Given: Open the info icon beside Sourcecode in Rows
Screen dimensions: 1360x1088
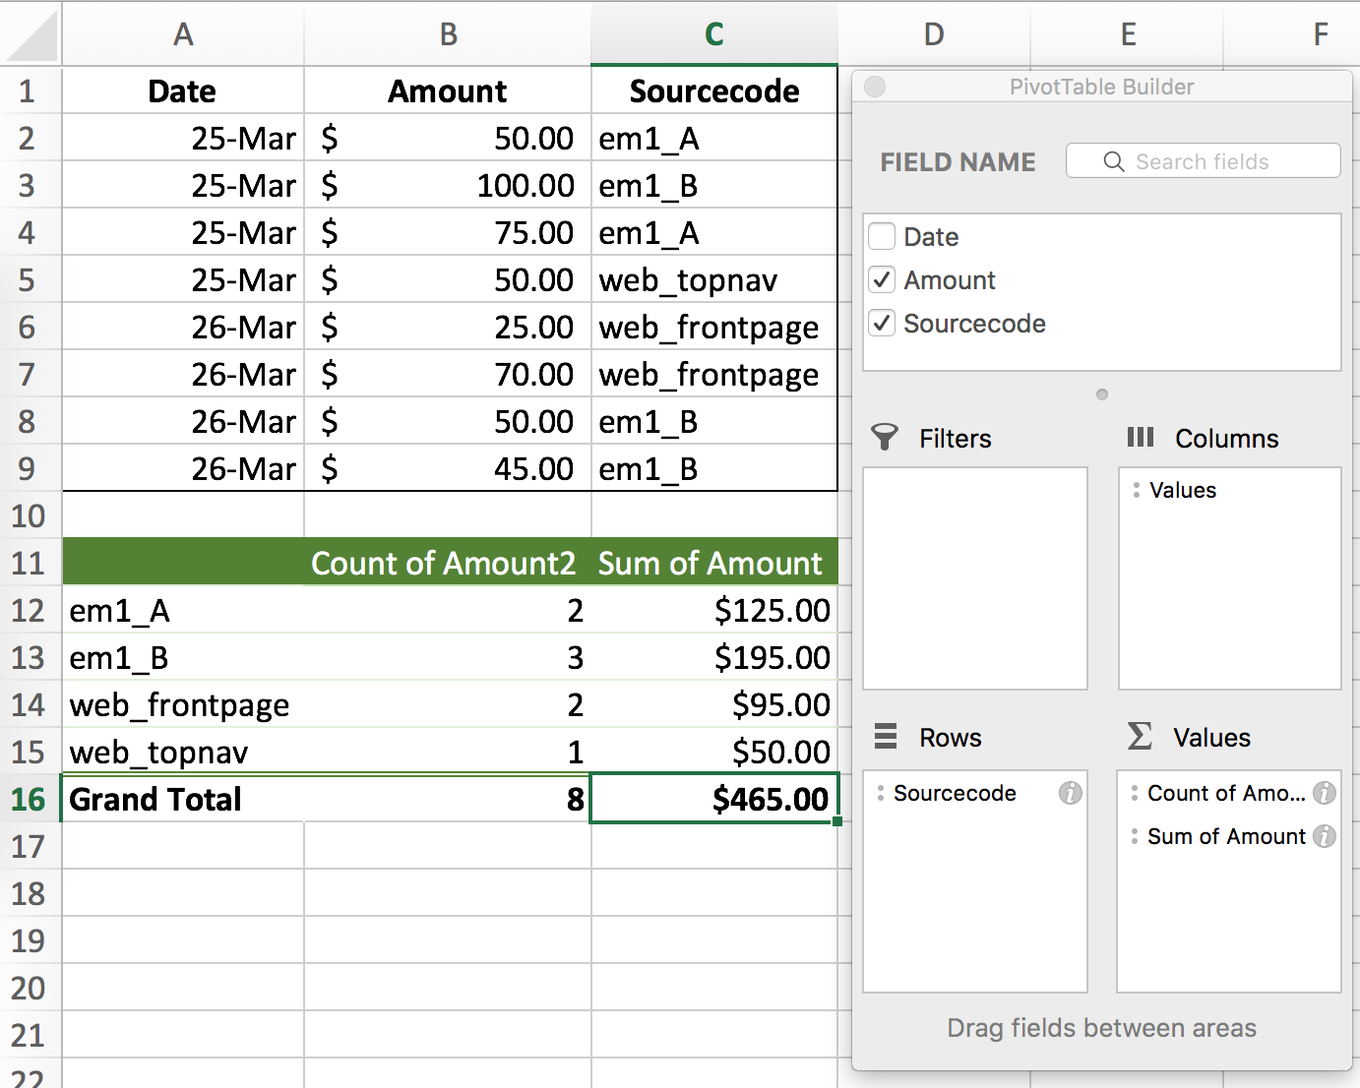Looking at the screenshot, I should [1070, 793].
